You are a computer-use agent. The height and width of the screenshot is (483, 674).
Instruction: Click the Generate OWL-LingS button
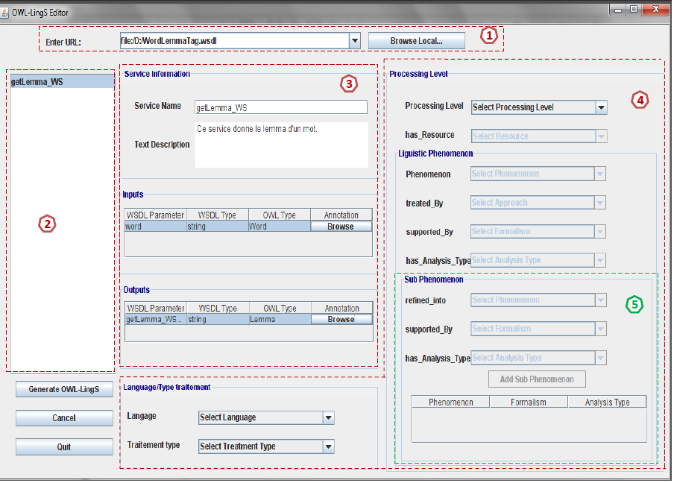point(64,389)
